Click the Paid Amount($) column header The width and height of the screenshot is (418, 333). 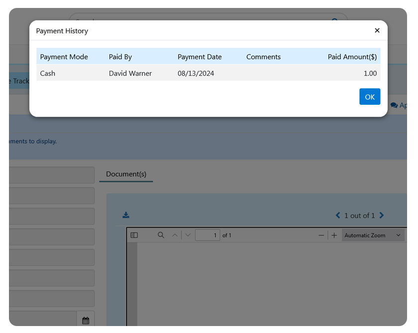[x=352, y=57]
